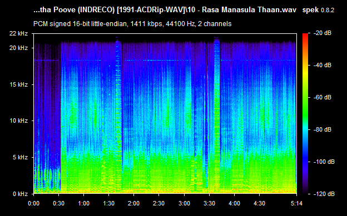Select the 5:14 end time marker
The image size is (347, 216).
click(296, 203)
